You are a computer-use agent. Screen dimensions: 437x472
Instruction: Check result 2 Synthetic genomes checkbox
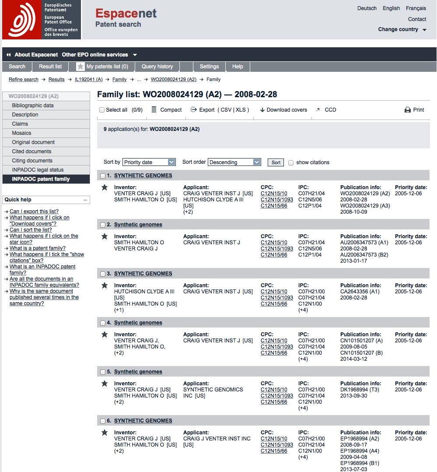coord(103,225)
